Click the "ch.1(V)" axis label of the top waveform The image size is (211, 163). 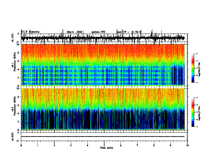click(x=13, y=38)
